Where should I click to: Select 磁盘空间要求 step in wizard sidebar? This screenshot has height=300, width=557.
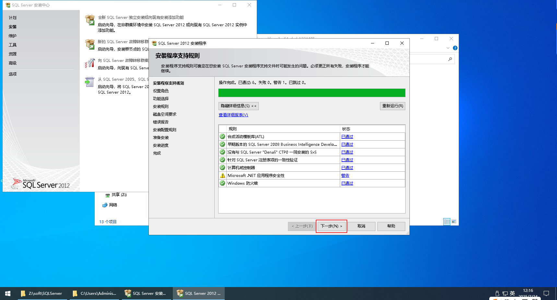(165, 114)
